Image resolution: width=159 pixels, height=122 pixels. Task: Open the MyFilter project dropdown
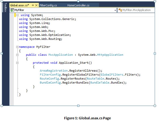point(115,10)
